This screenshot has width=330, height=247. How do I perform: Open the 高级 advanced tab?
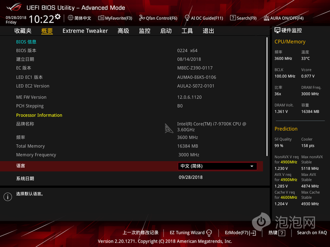123,31
